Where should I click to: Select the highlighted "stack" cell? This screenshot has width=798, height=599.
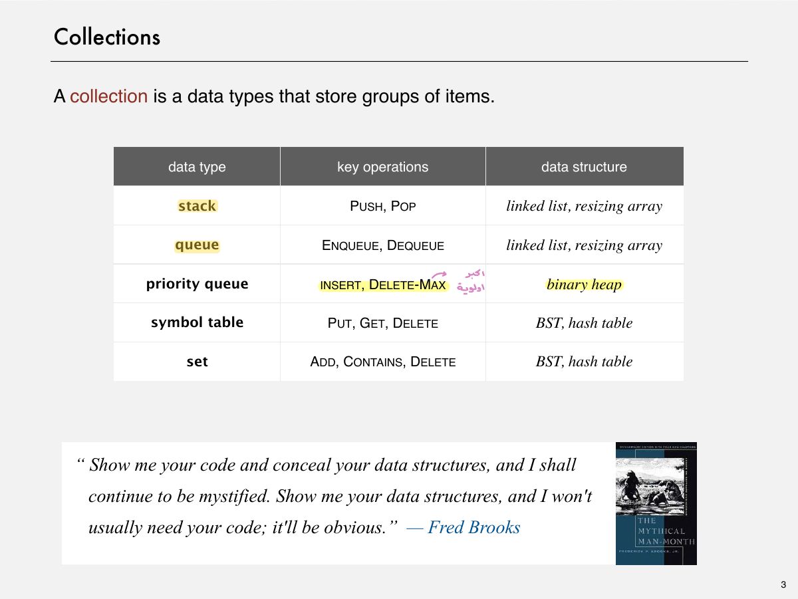[197, 206]
